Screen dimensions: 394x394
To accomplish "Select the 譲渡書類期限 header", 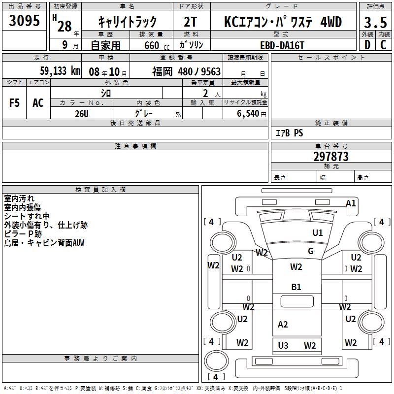I will coord(245,57).
